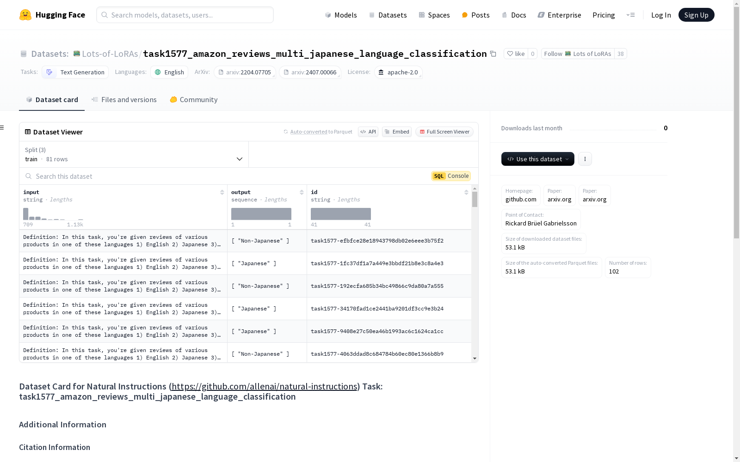The height and width of the screenshot is (462, 740).
Task: Sort the output column
Action: (302, 192)
